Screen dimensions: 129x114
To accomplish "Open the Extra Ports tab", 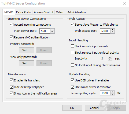I will pyautogui.click(x=23, y=12).
